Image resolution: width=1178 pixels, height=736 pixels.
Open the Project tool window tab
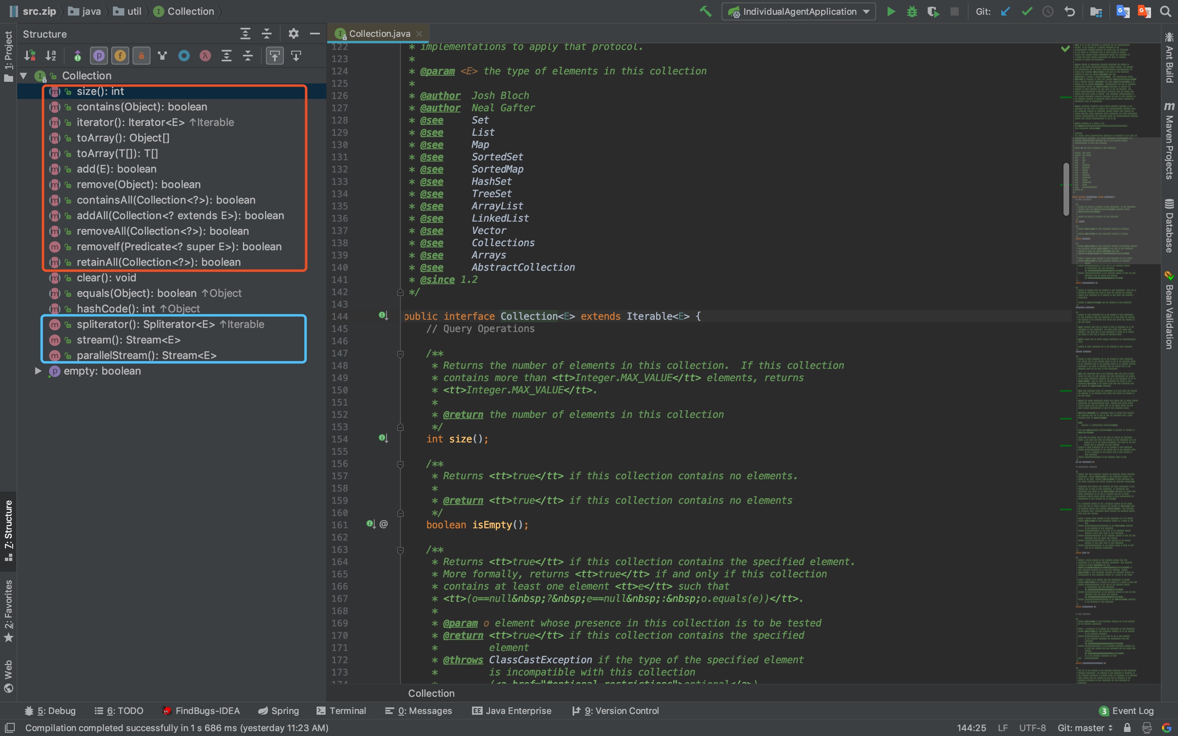click(8, 56)
